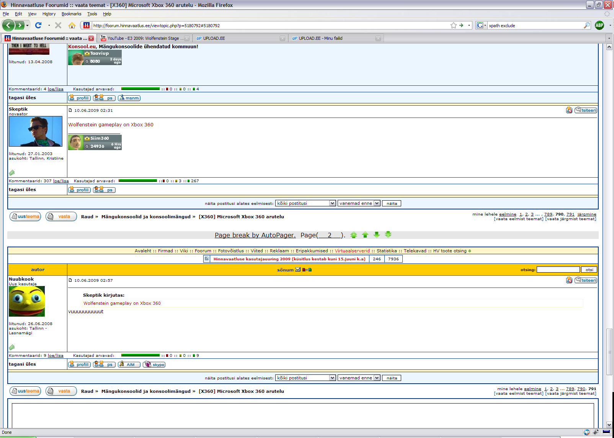Click AutoPager jump to top arrow

pos(354,235)
